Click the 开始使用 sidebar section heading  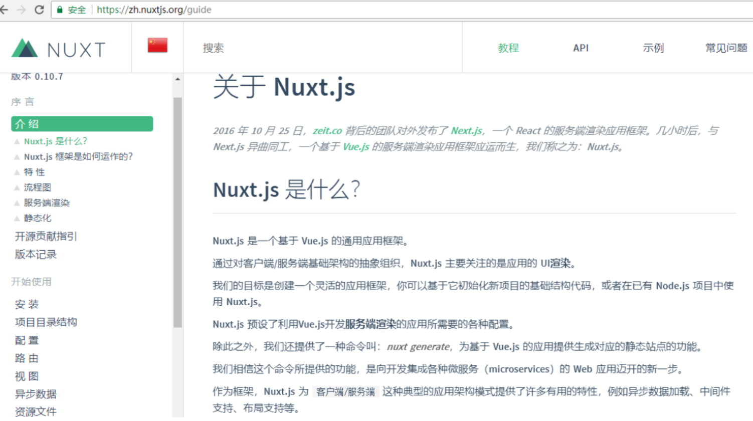click(x=31, y=282)
